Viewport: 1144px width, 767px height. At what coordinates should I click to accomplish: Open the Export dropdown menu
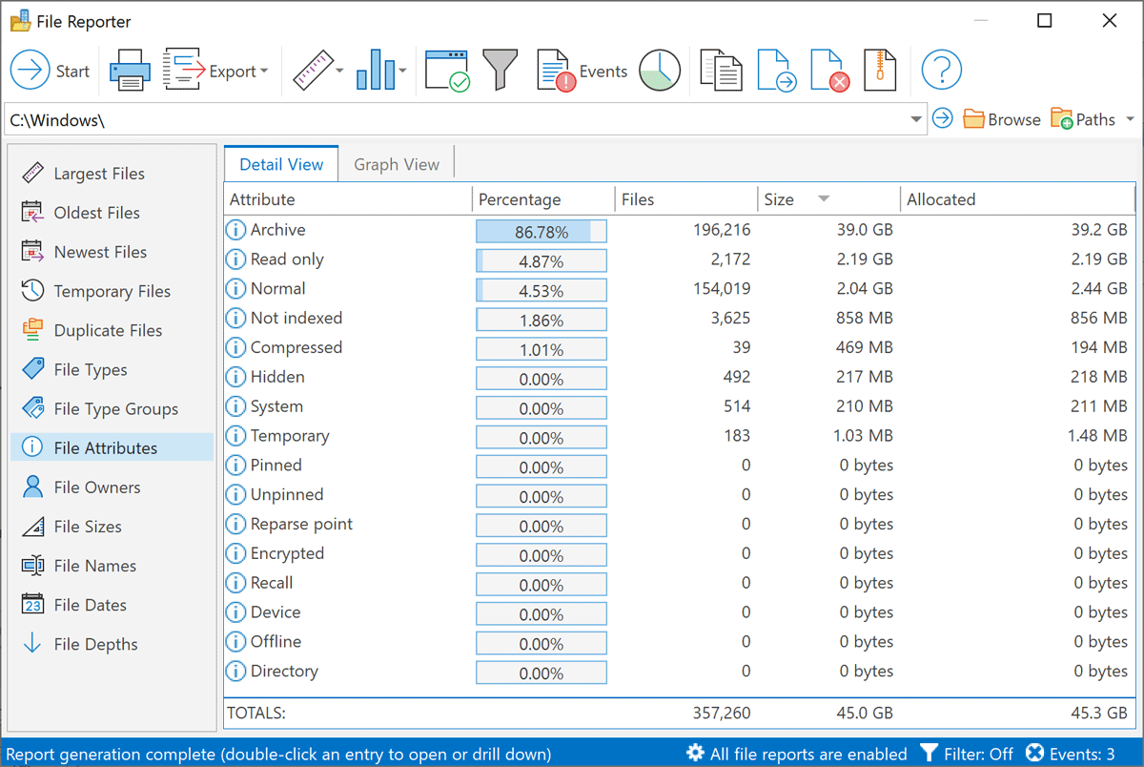point(263,72)
